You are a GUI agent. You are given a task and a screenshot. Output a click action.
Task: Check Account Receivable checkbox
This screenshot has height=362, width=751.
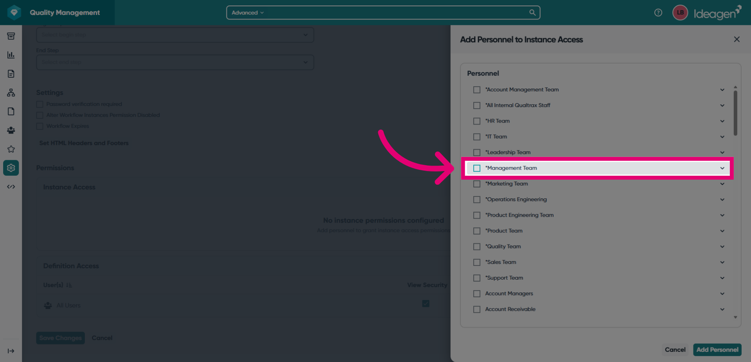477,309
